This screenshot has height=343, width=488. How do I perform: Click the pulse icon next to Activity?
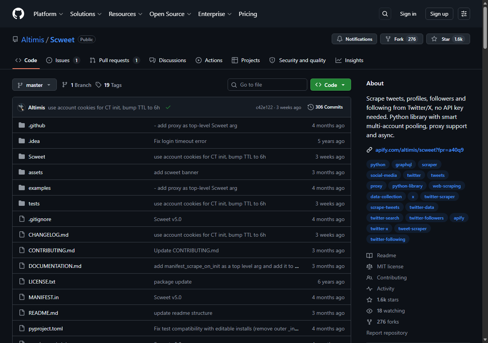[369, 289]
